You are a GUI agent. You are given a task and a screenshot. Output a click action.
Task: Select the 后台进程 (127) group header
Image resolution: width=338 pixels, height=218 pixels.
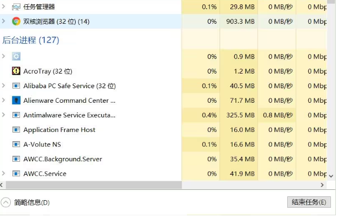point(31,40)
